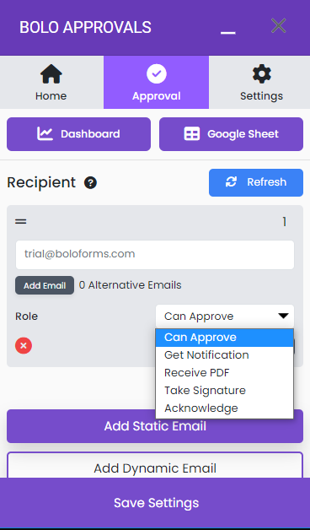Viewport: 310px width, 530px height.
Task: Click the Recipient help question mark icon
Action: 90,183
